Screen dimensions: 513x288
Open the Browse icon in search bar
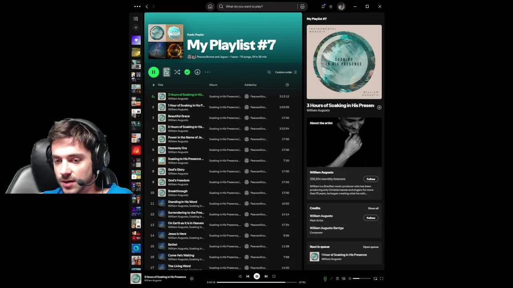pos(303,6)
